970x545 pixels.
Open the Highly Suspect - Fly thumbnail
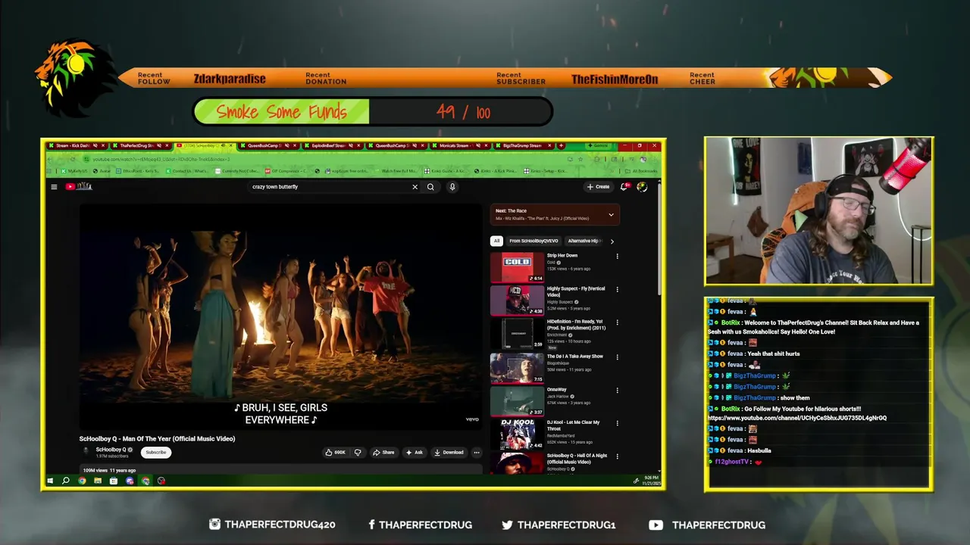tap(517, 301)
